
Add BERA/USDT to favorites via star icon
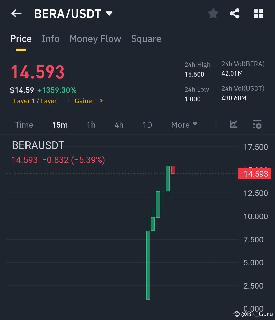point(213,14)
